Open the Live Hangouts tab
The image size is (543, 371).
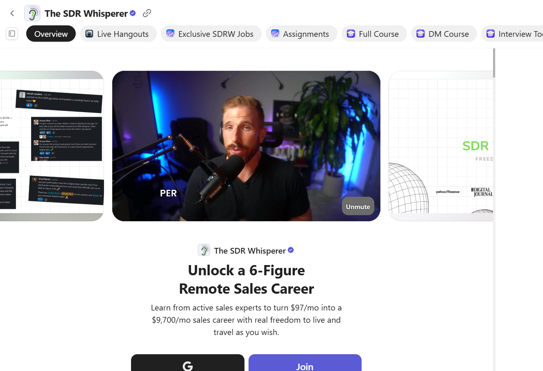tap(118, 34)
